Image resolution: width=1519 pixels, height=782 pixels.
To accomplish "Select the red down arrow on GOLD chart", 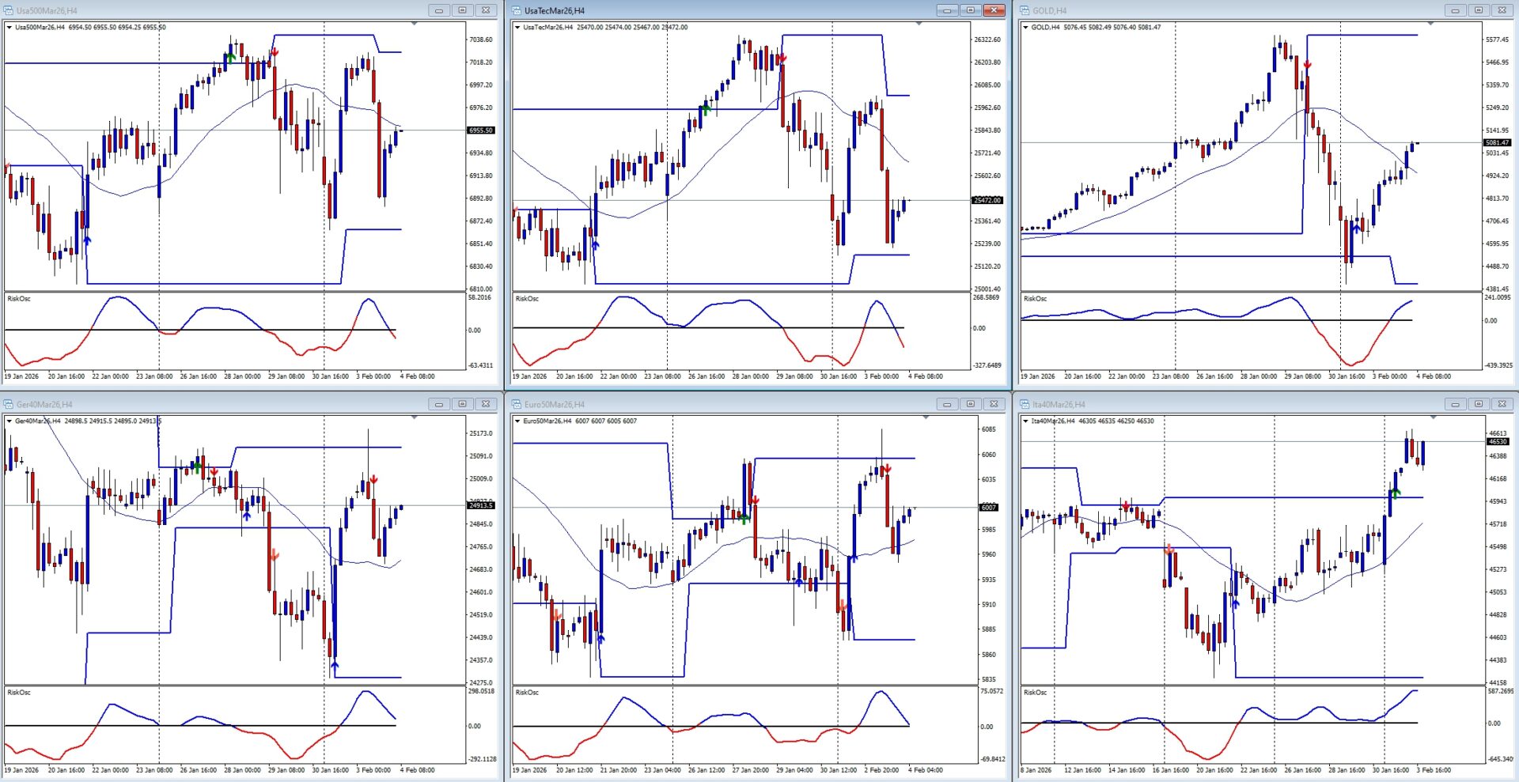I will (1307, 65).
